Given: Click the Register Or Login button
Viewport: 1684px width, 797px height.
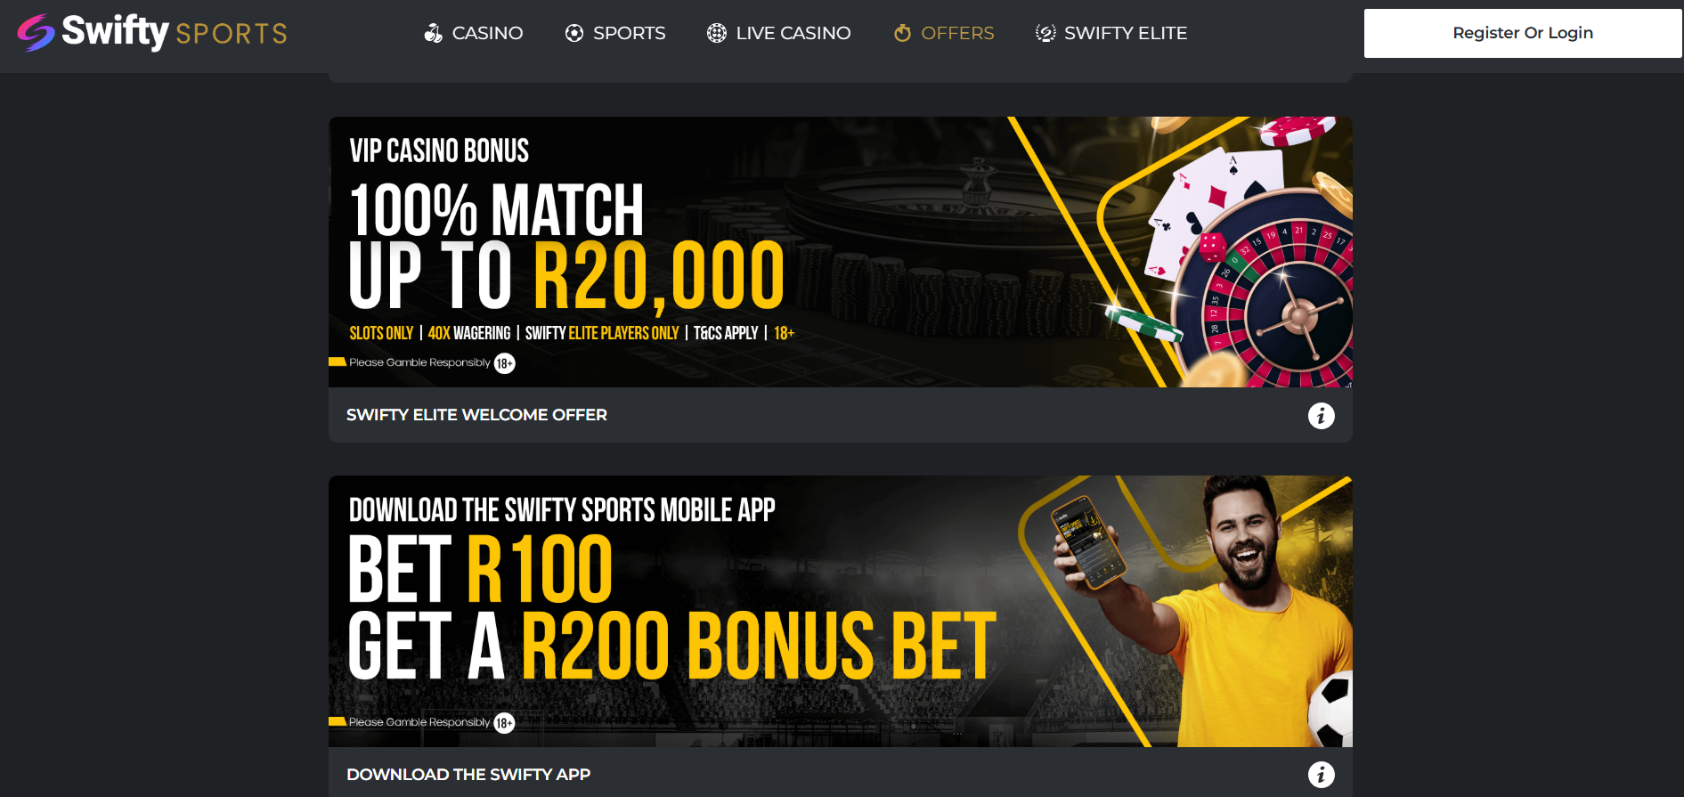Looking at the screenshot, I should pyautogui.click(x=1523, y=33).
